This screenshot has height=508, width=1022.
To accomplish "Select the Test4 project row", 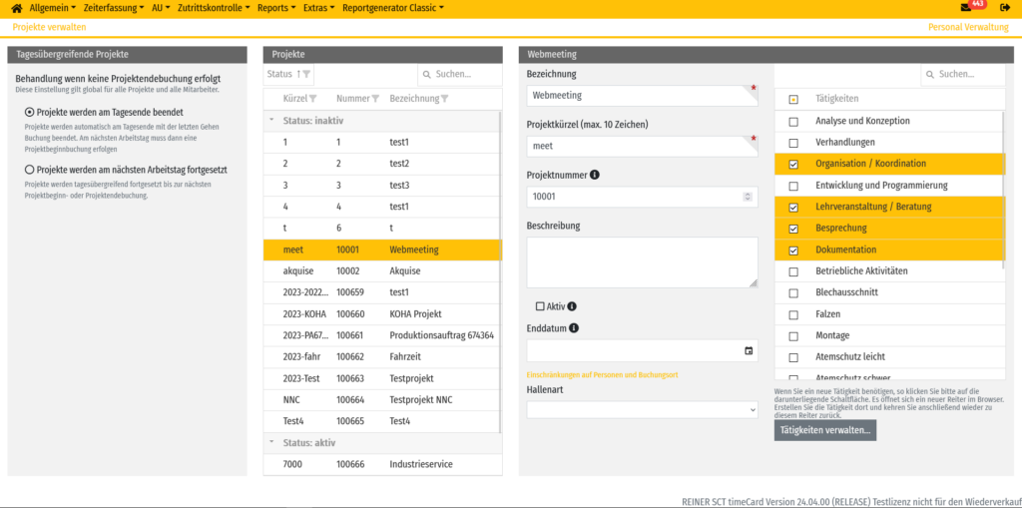I will pos(382,422).
